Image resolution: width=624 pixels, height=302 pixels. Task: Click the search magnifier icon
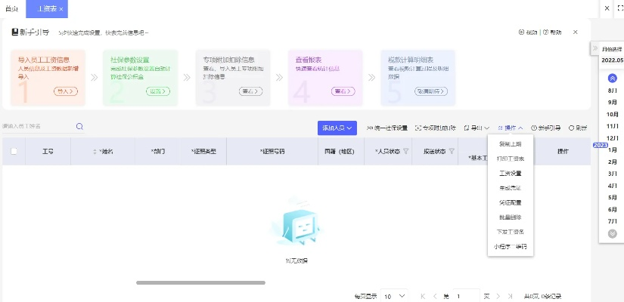(79, 127)
